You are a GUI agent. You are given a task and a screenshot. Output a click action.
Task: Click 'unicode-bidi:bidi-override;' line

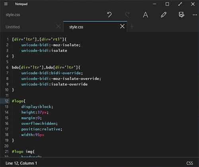tap(52, 73)
